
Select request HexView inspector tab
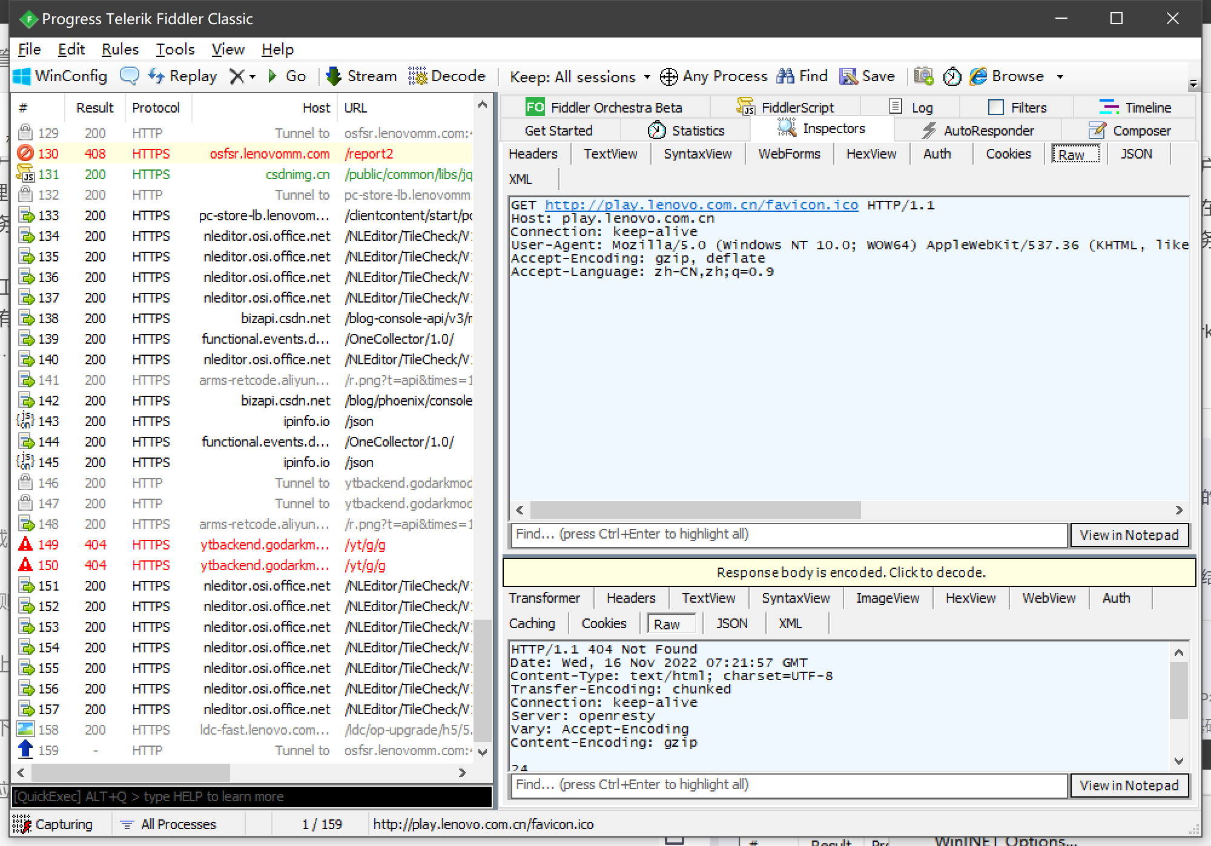(871, 154)
